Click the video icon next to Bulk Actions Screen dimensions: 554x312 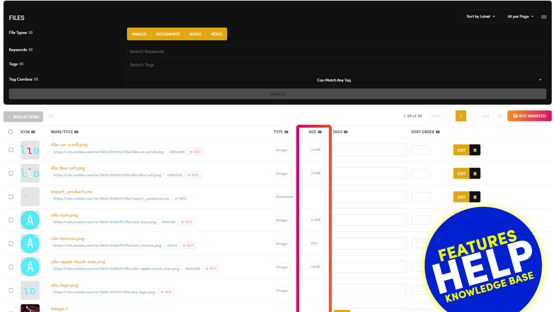click(x=50, y=116)
